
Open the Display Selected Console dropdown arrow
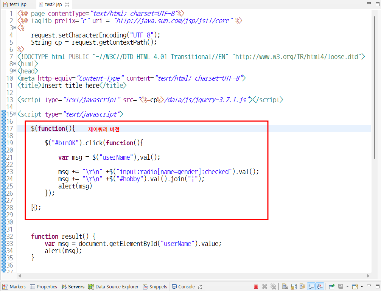click(347, 286)
